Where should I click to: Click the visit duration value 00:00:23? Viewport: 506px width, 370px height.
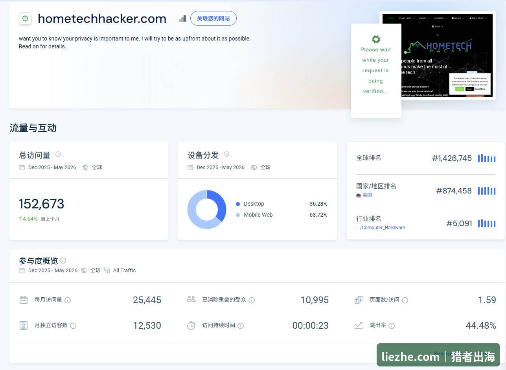coord(311,326)
